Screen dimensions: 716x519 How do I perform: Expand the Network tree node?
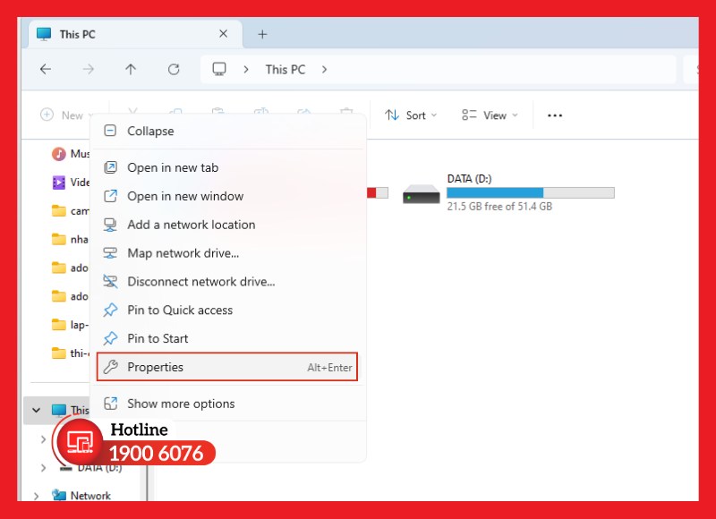pyautogui.click(x=36, y=496)
